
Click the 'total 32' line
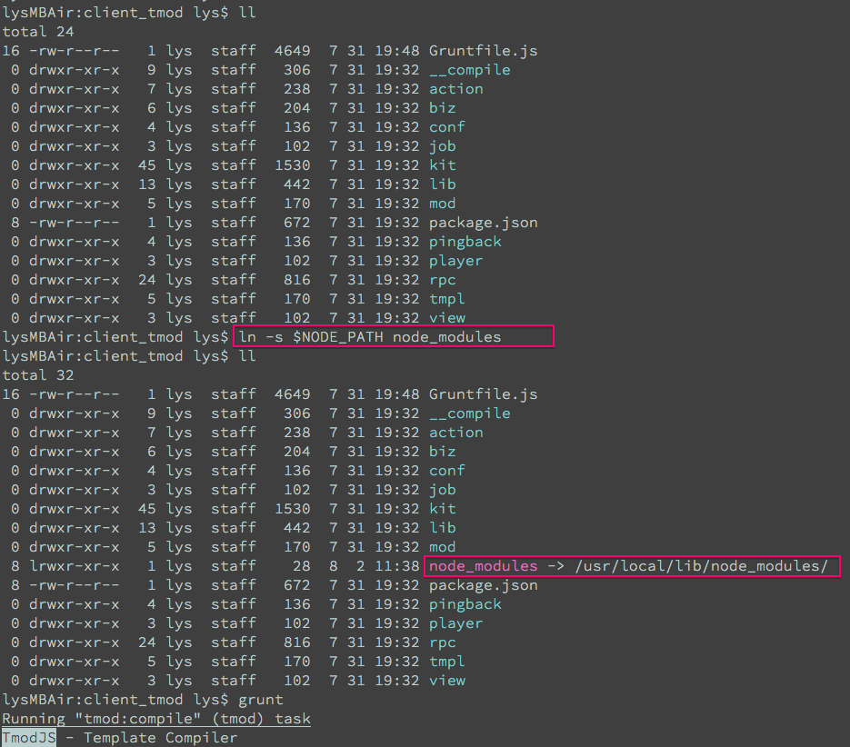click(x=38, y=375)
